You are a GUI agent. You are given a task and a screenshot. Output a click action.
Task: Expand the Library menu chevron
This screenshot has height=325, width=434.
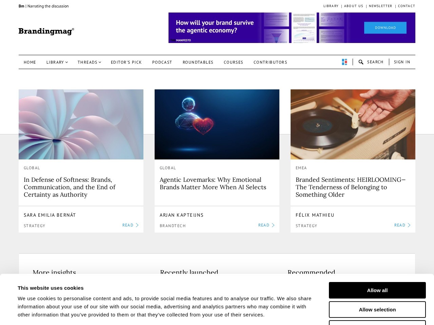(67, 62)
